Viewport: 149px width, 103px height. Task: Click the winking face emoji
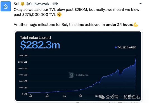59,14
